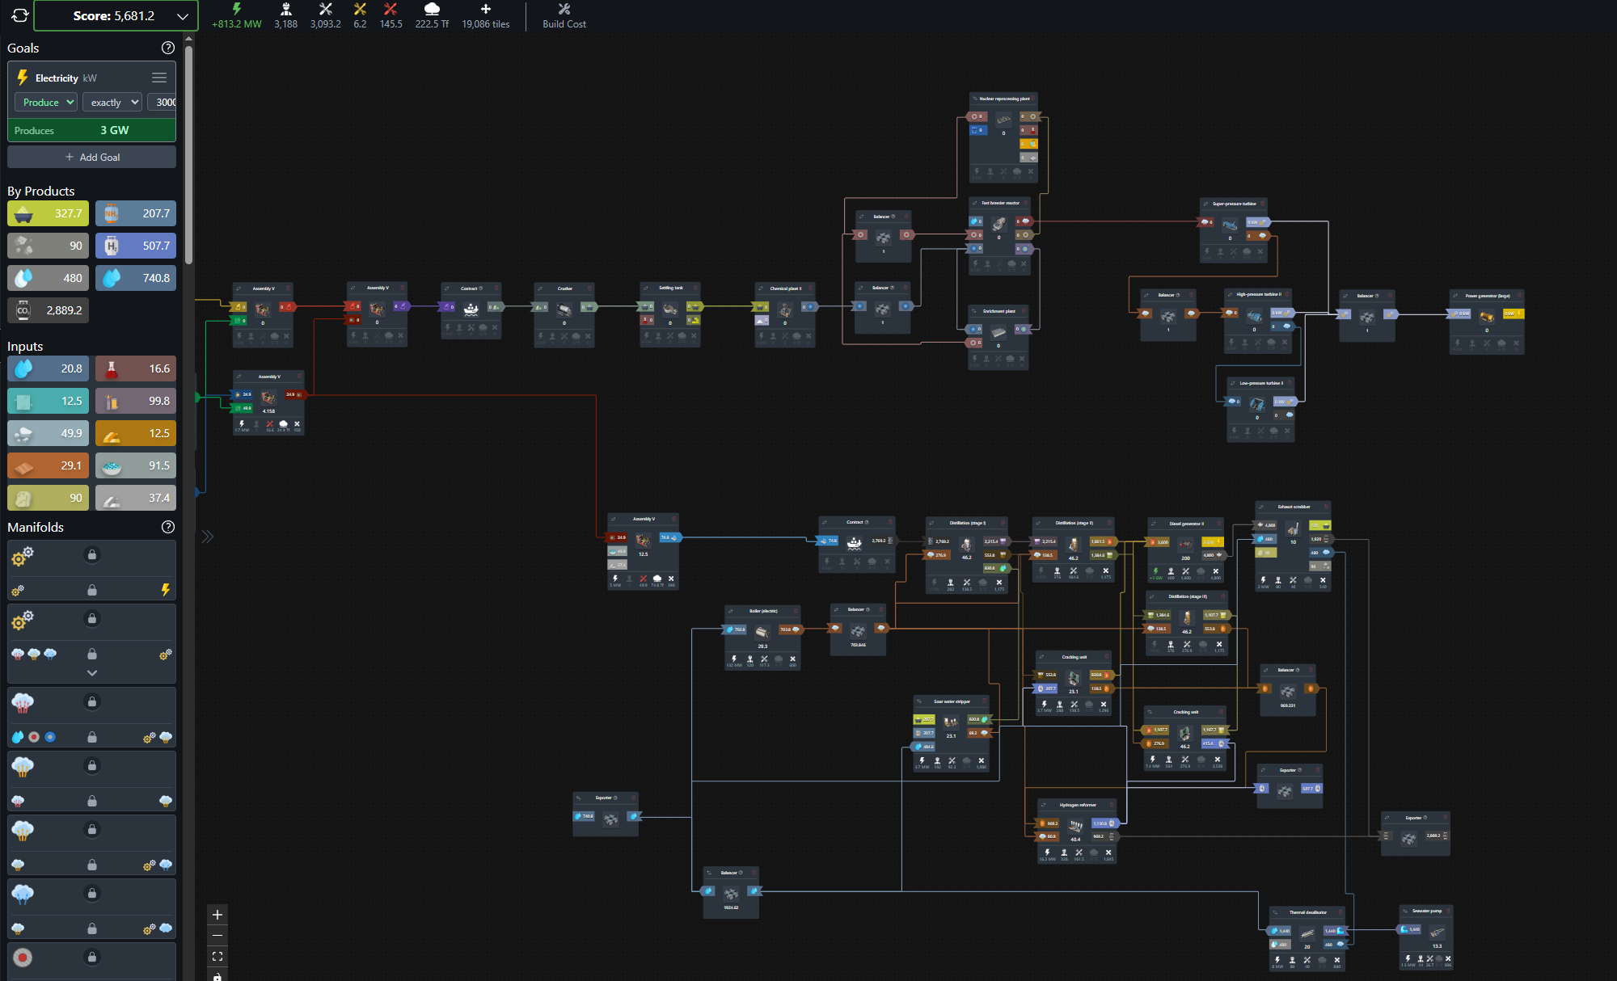Image resolution: width=1617 pixels, height=981 pixels.
Task: Open the Score dropdown
Action: tap(183, 16)
